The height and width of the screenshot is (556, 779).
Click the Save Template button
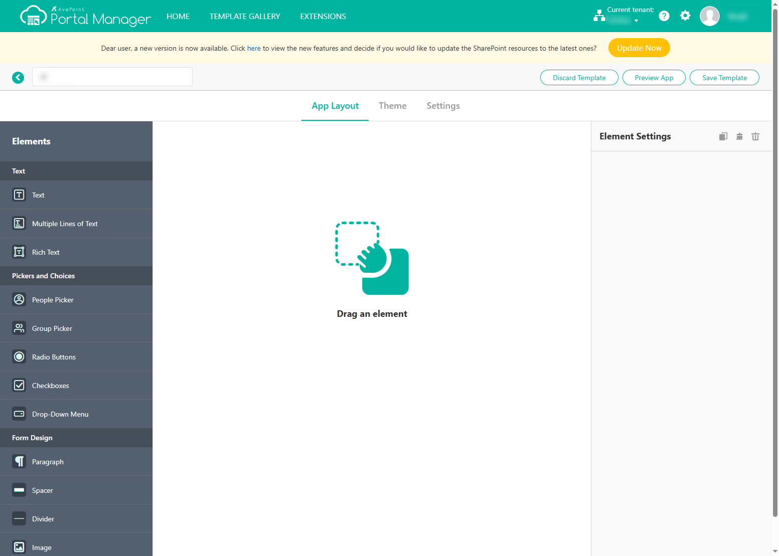[724, 77]
